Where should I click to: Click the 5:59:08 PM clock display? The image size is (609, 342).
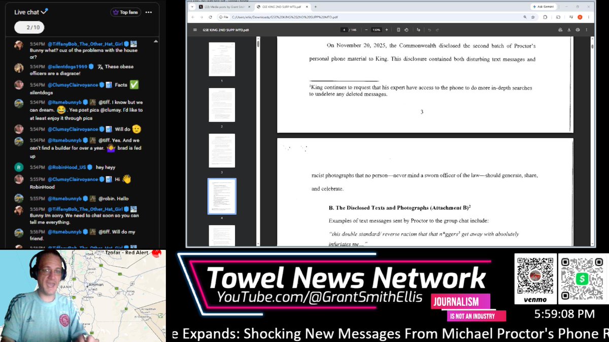coord(564,314)
